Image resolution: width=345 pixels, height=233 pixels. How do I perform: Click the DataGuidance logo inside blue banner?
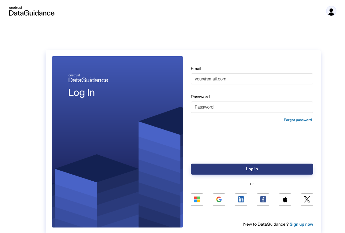point(88,79)
